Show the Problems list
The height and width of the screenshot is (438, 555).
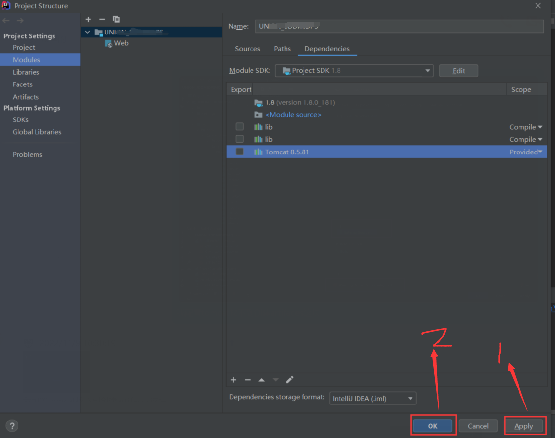tap(27, 155)
